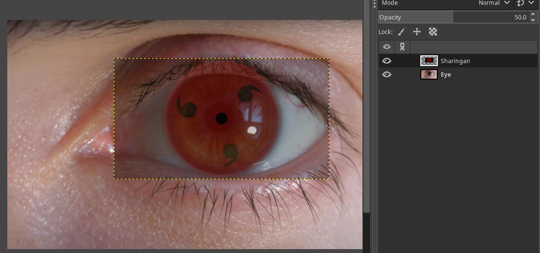This screenshot has height=253, width=540.
Task: Click the chain link column header
Action: (x=402, y=47)
